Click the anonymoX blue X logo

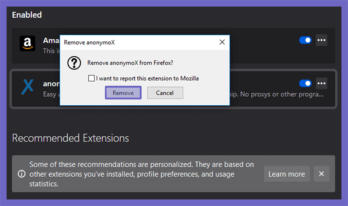click(x=27, y=87)
